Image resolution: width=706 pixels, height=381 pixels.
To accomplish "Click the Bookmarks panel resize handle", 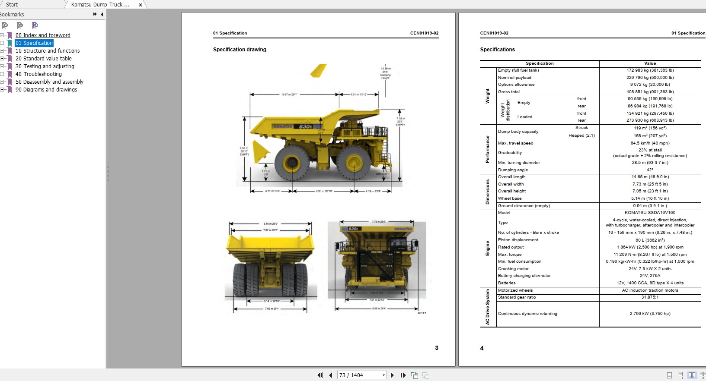I will pos(108,173).
